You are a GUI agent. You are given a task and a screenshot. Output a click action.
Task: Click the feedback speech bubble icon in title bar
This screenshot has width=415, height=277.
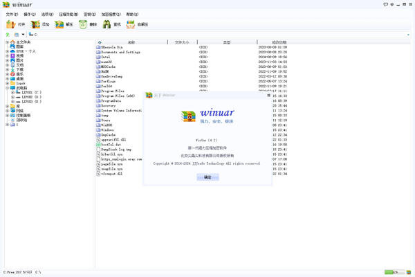click(x=385, y=5)
